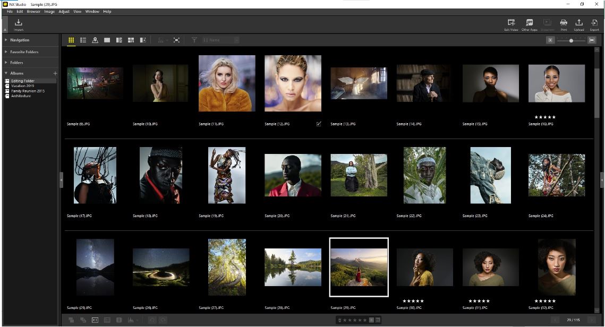The image size is (605, 327).
Task: Open the Browser menu
Action: click(33, 12)
